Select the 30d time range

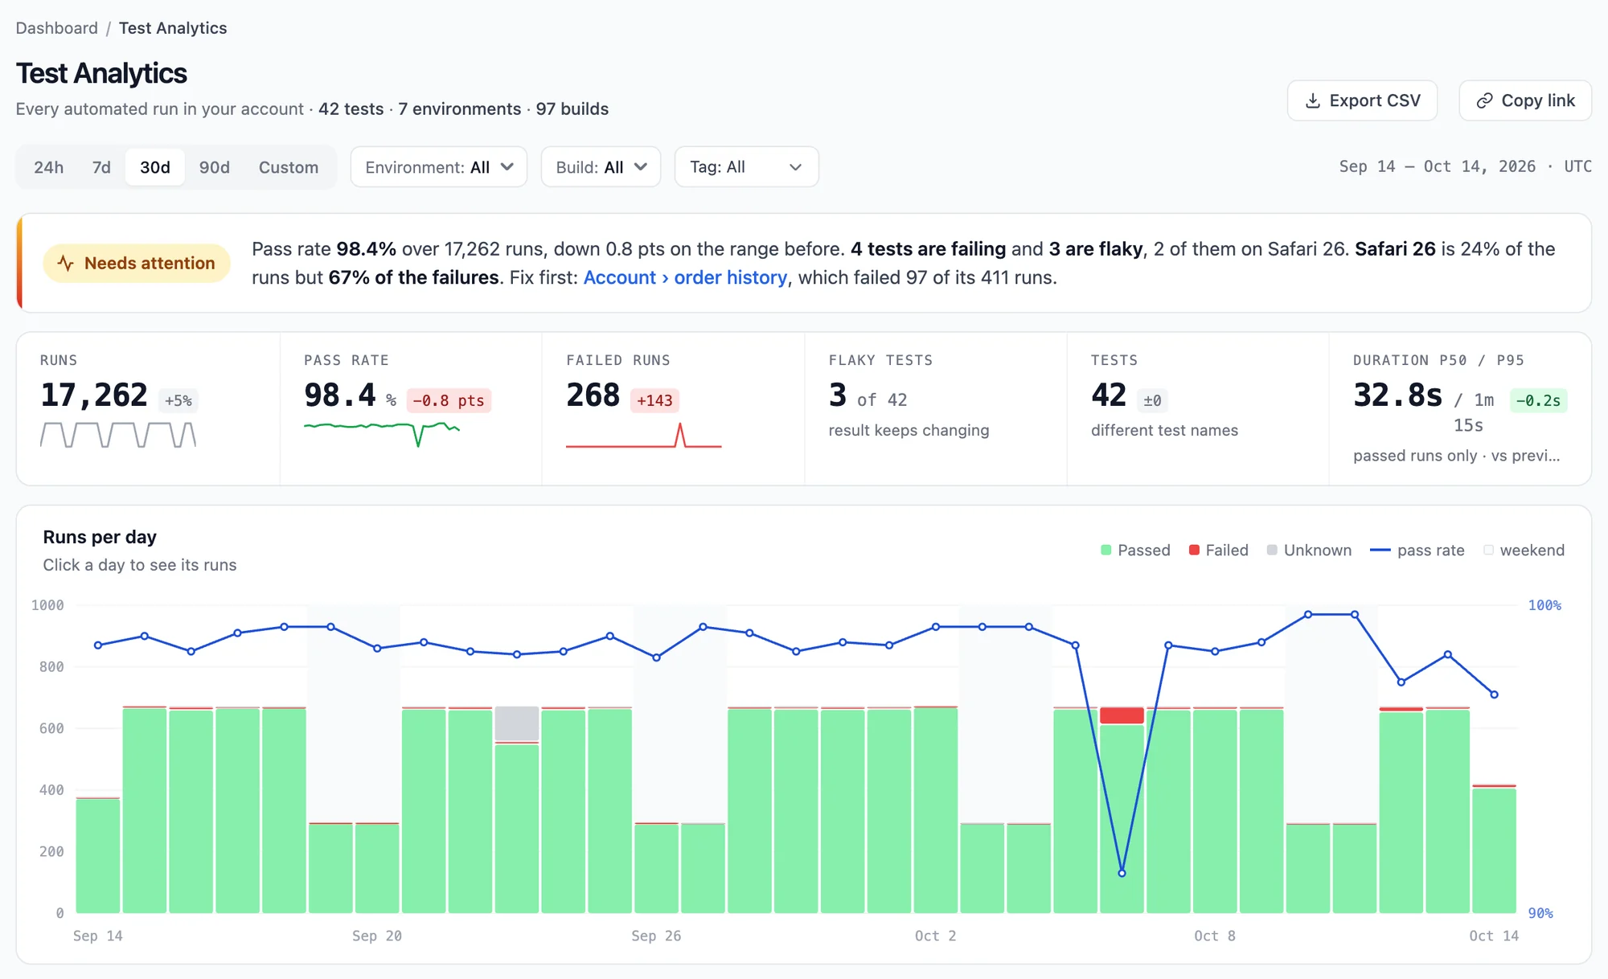[x=155, y=167]
